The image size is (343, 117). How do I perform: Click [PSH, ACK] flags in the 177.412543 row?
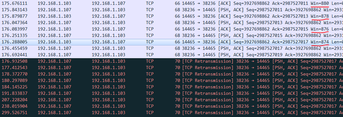coord(285,68)
